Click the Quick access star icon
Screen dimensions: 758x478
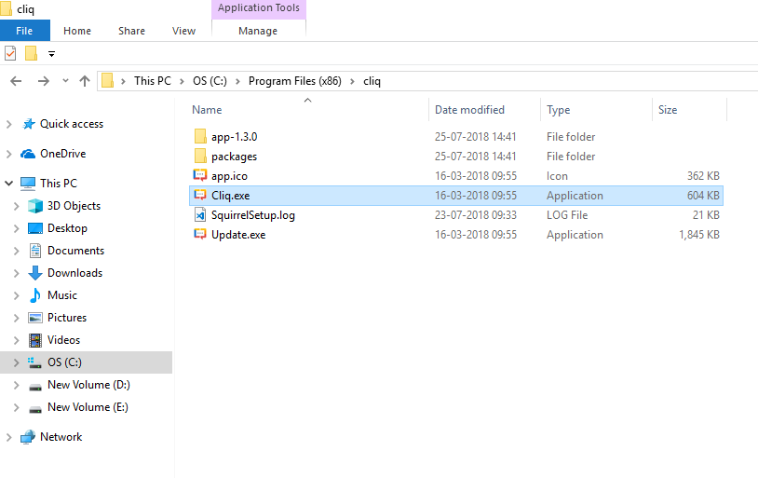(x=29, y=124)
